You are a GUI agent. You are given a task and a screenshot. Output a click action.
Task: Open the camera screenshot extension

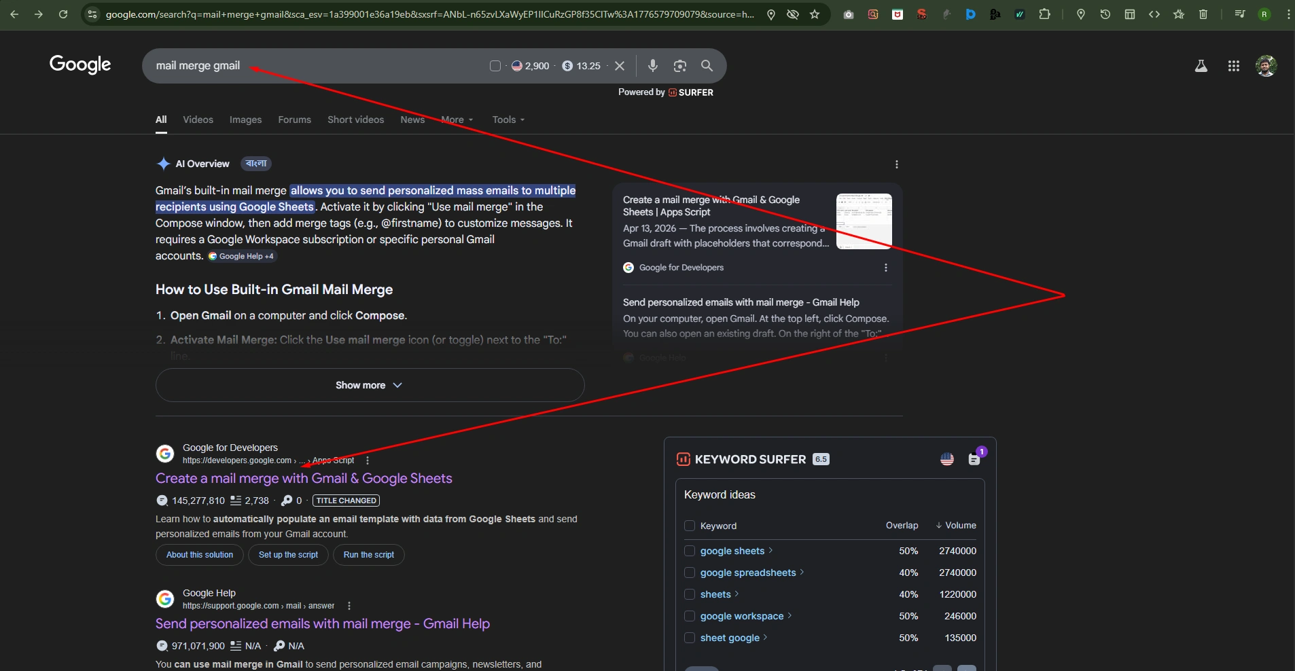point(849,14)
